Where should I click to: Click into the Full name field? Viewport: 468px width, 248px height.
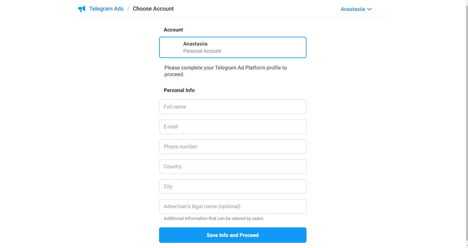pyautogui.click(x=233, y=107)
